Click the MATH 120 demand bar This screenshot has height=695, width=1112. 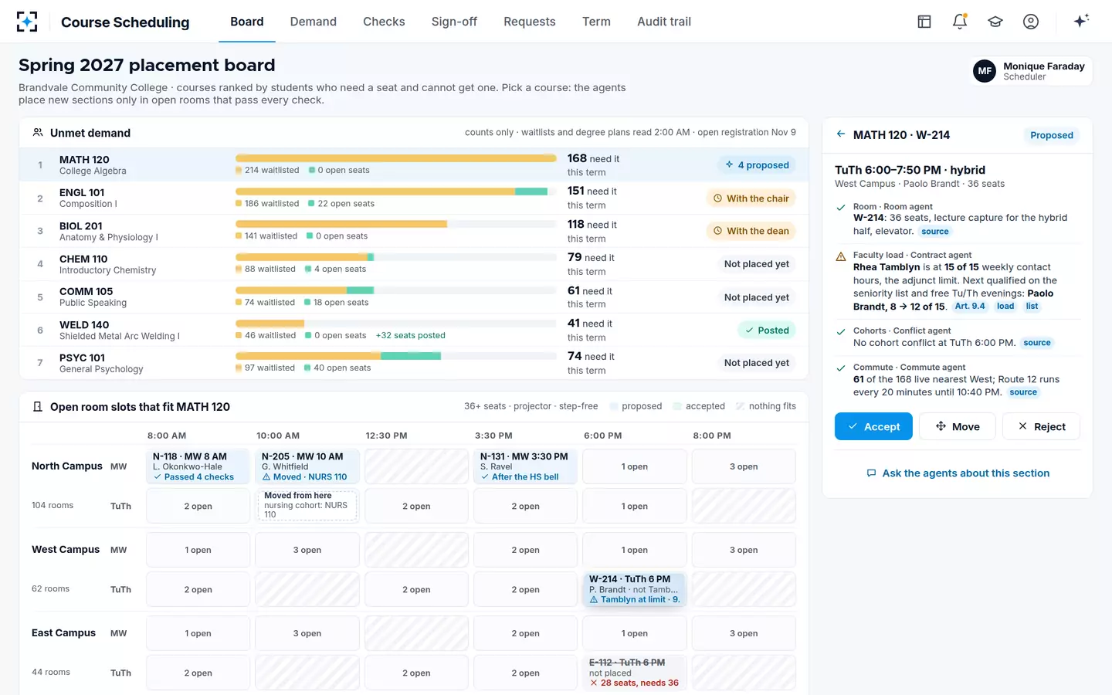coord(395,158)
